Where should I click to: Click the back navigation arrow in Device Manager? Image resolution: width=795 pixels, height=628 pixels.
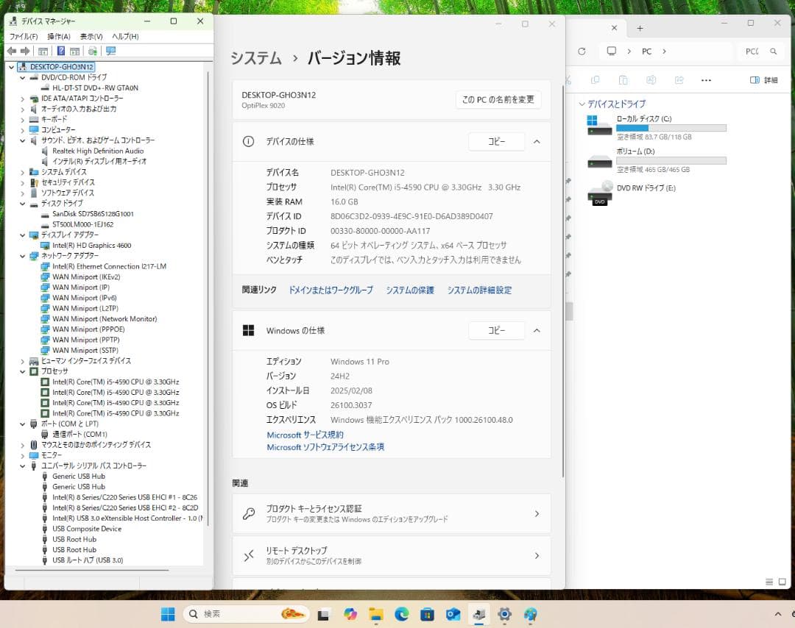point(11,51)
